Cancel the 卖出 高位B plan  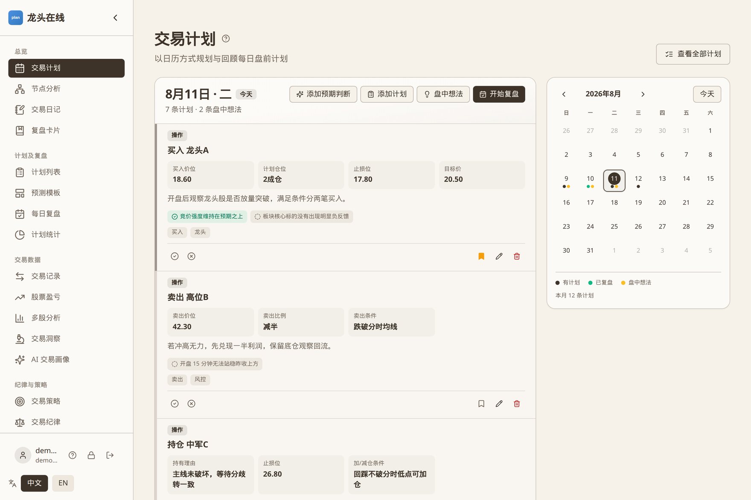[191, 404]
